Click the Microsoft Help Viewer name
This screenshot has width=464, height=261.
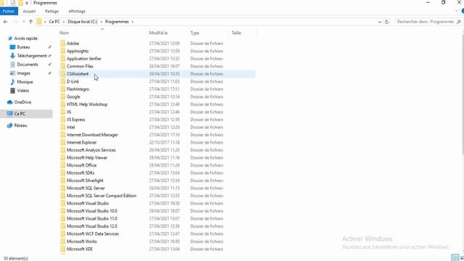(x=87, y=158)
